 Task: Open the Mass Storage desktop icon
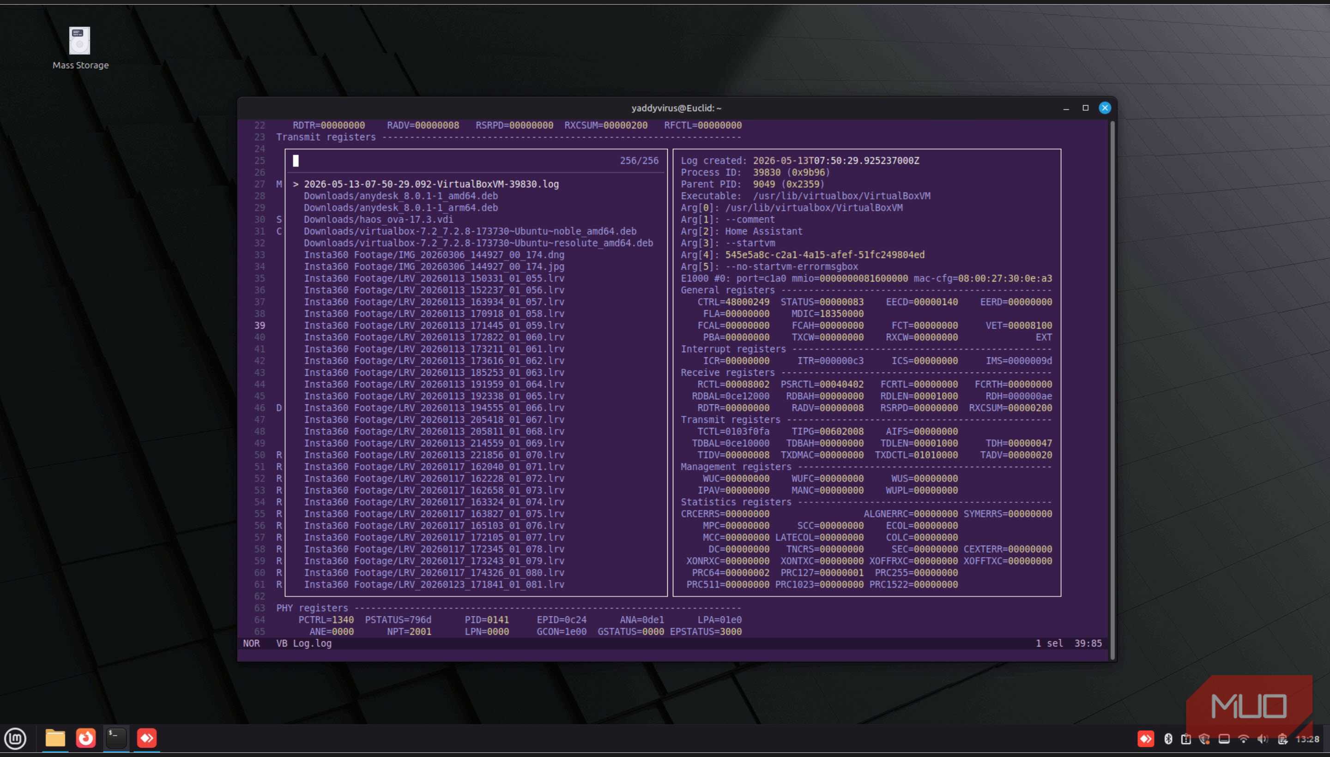[80, 48]
